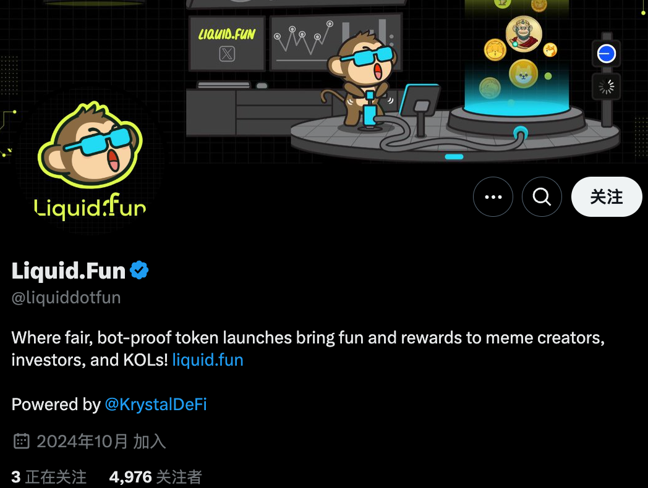Open the liquid.fun website link
Screen dimensions: 648x488
coord(208,360)
